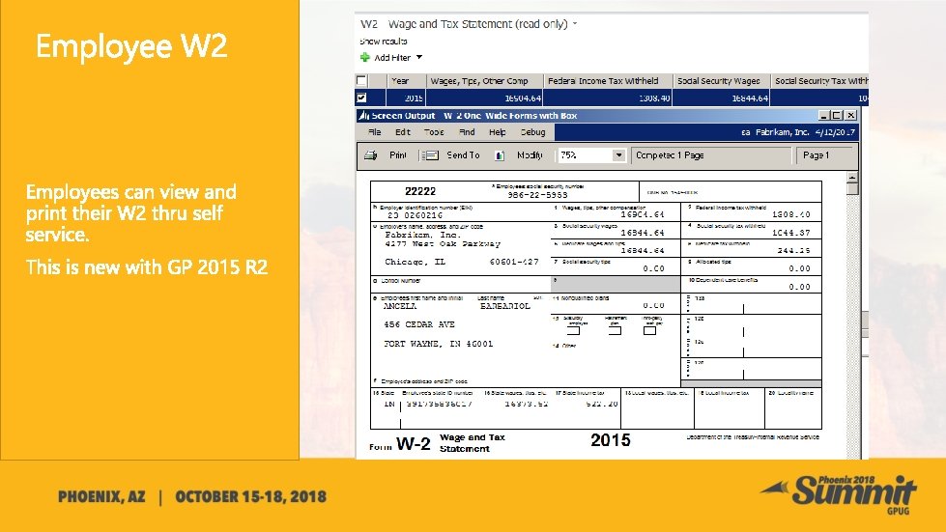The height and width of the screenshot is (532, 946).
Task: Open the Help menu
Action: coord(497,132)
